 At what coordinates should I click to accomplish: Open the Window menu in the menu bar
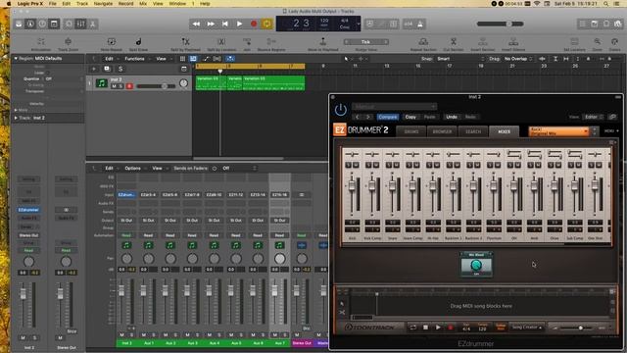point(177,4)
